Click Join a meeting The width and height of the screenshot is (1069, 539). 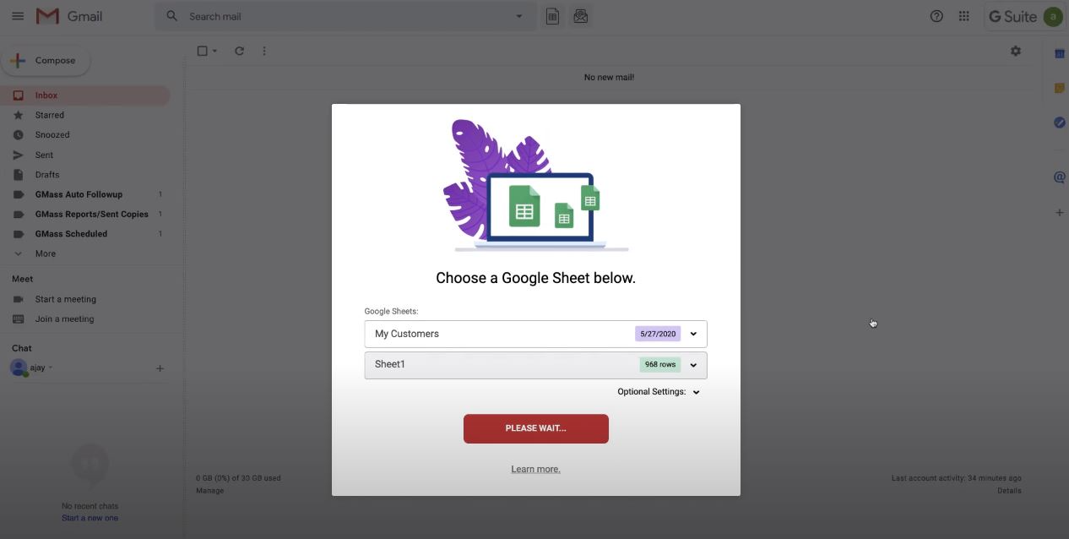(x=64, y=318)
